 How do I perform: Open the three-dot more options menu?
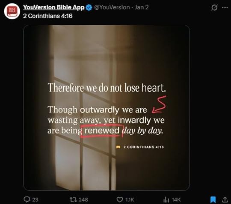click(225, 8)
